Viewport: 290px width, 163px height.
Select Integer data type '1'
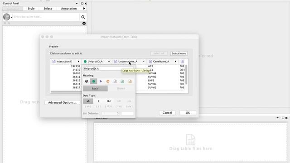point(98,101)
